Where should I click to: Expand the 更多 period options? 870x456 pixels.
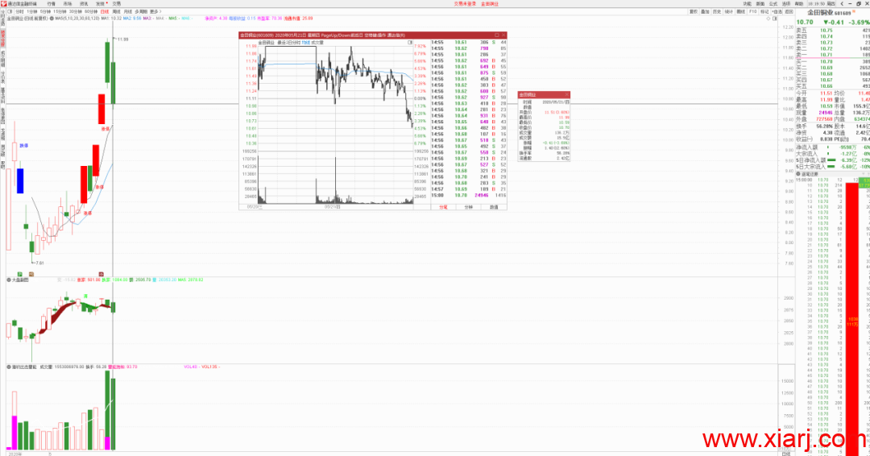pyautogui.click(x=155, y=11)
